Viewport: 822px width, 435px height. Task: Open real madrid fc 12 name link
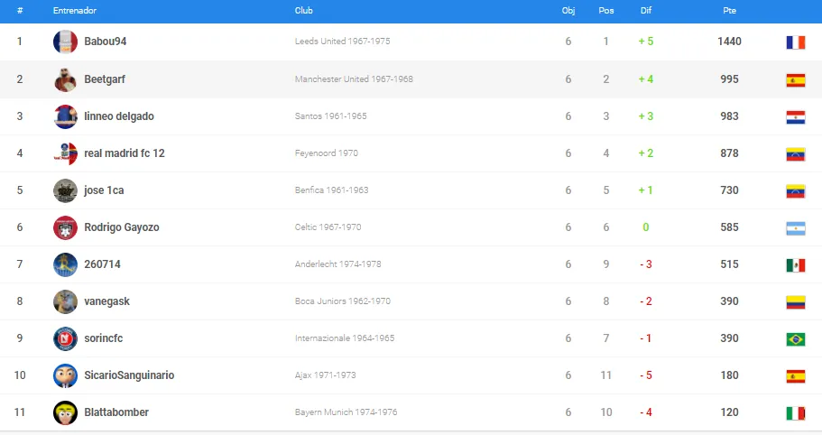[125, 153]
